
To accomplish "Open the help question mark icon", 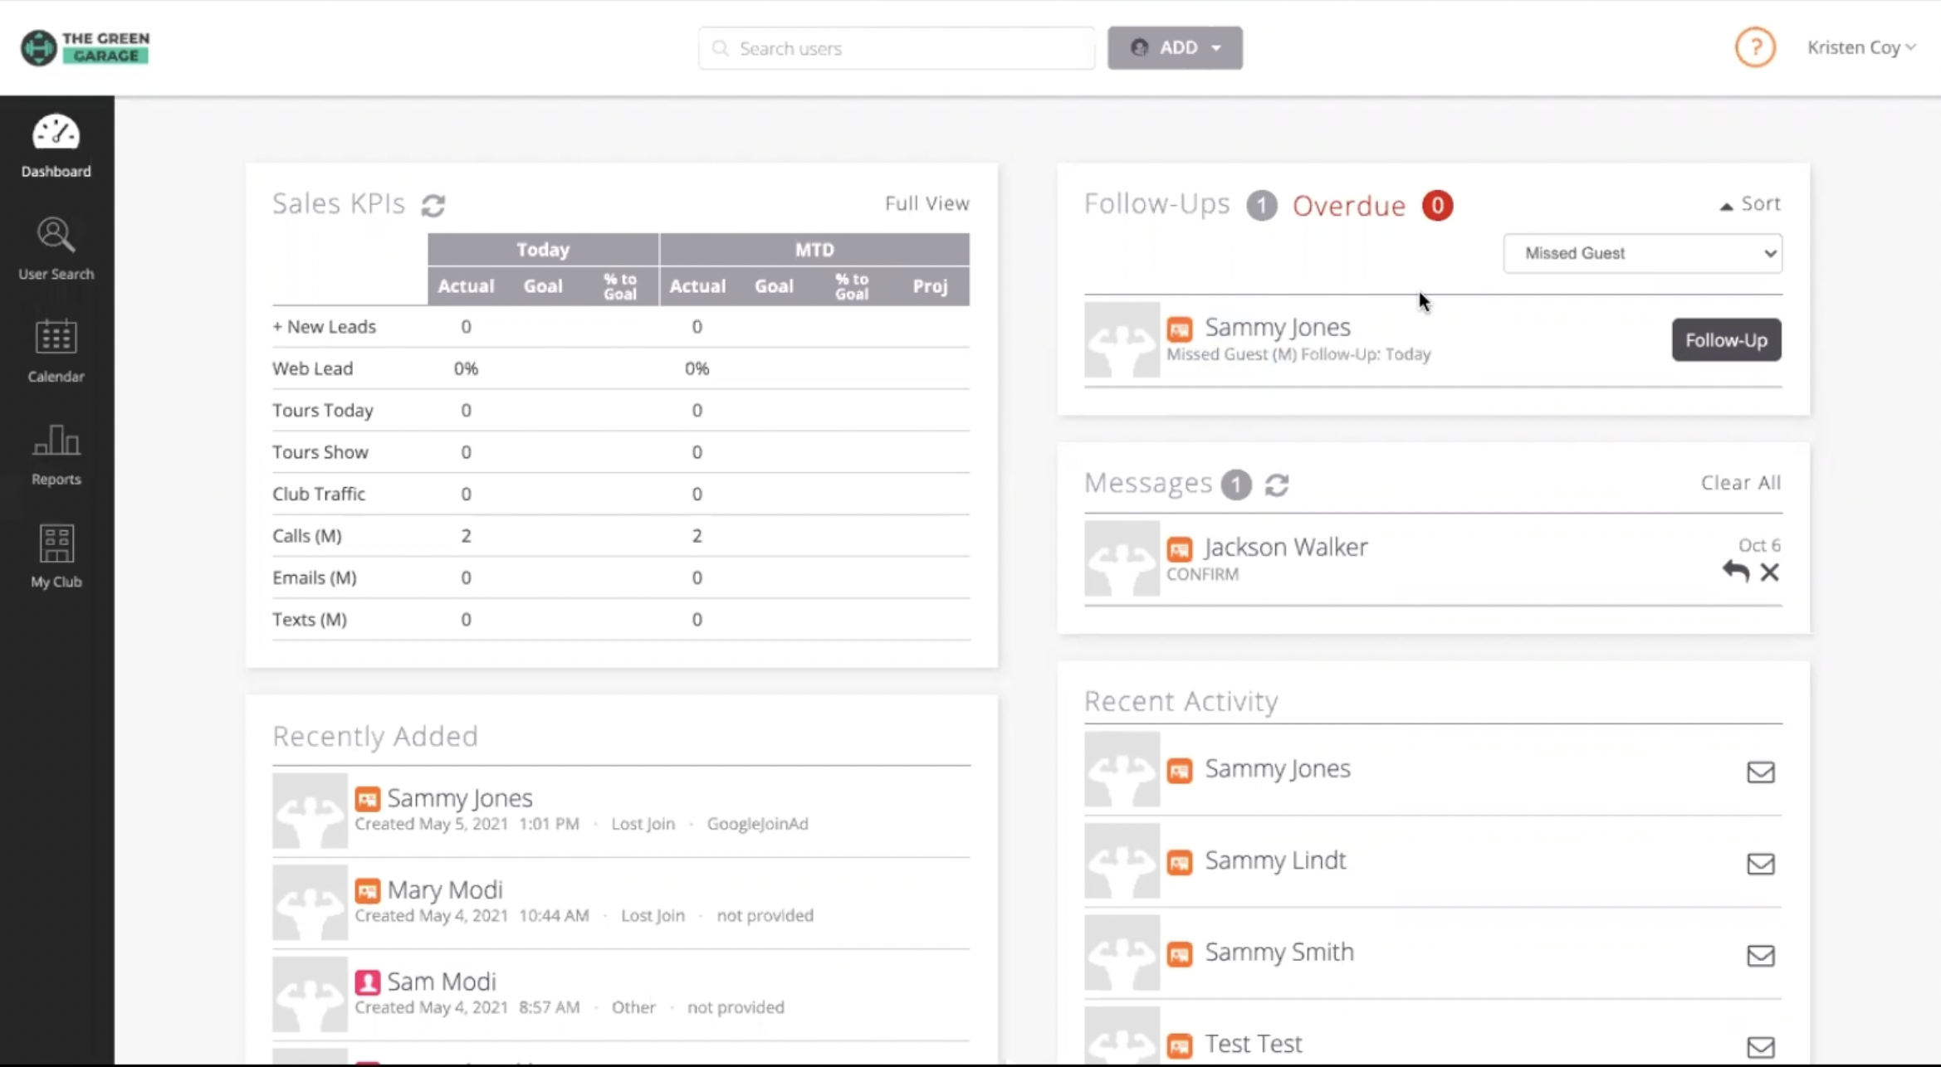I will [1754, 47].
